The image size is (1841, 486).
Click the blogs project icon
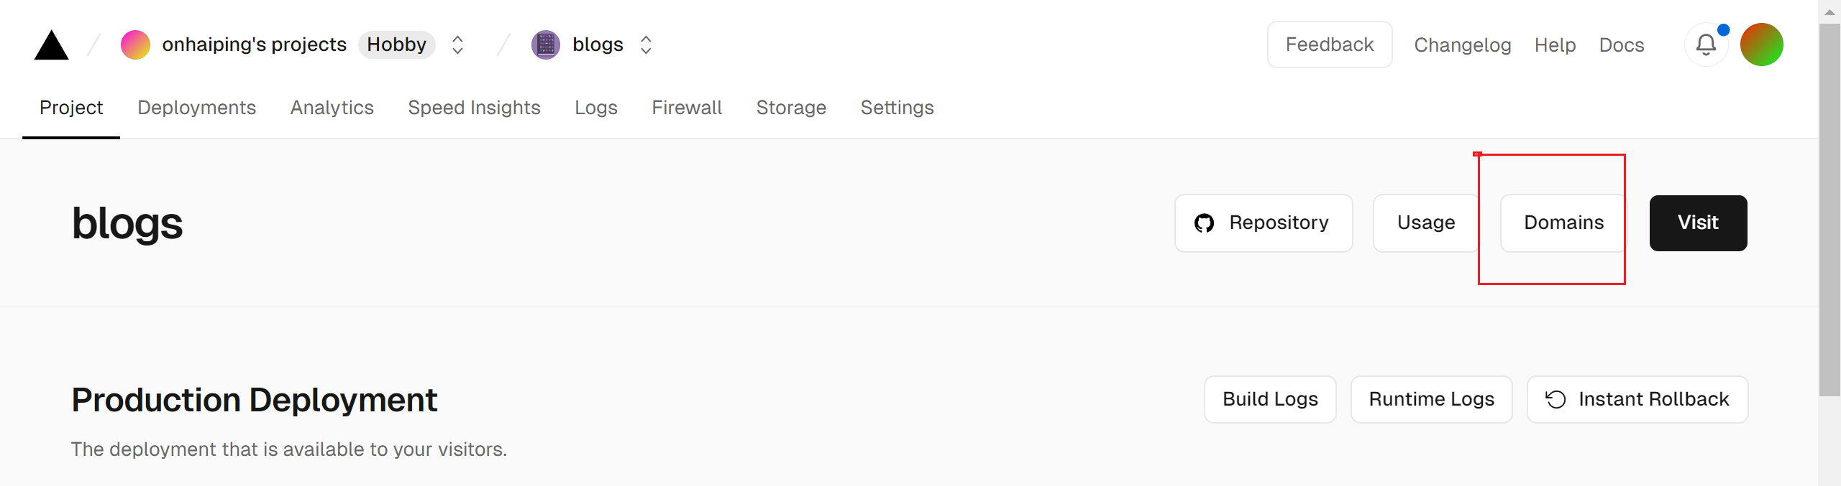(546, 45)
